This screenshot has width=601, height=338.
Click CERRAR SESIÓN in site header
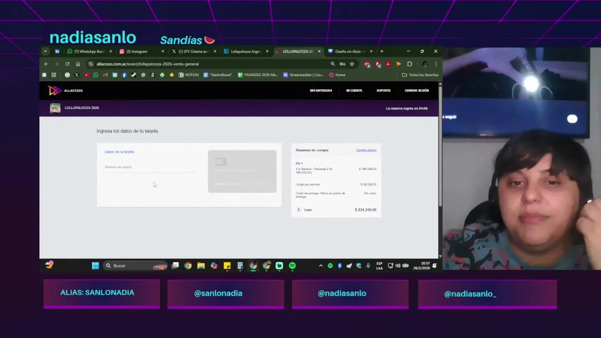(416, 91)
